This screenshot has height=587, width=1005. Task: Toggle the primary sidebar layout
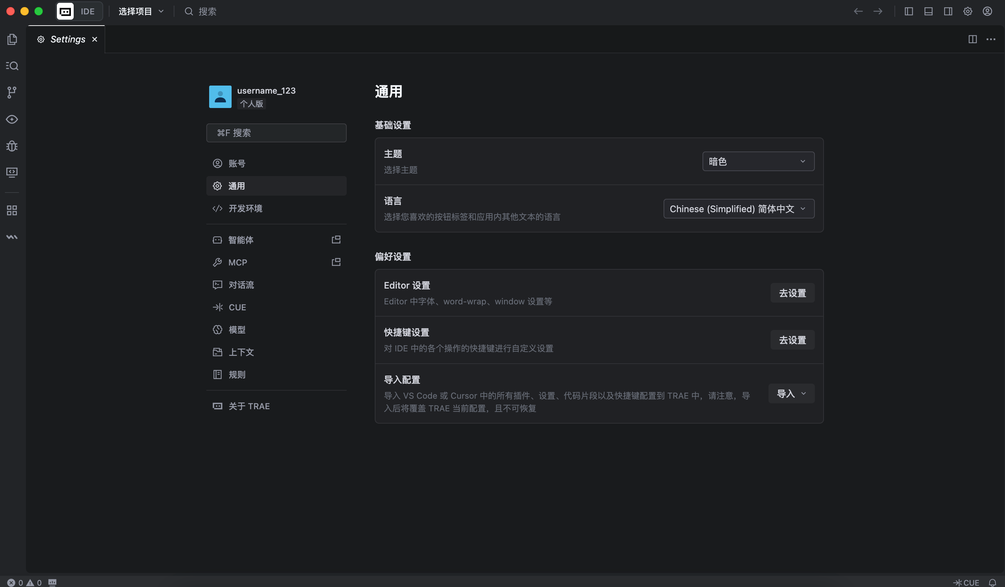point(909,11)
